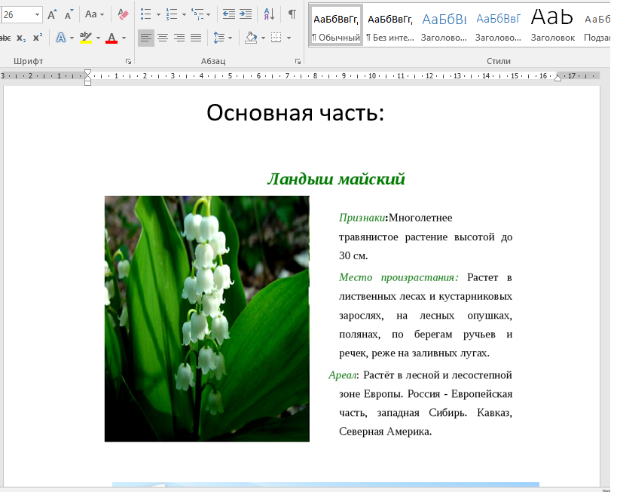
Task: Sort text alphabetically
Action: click(269, 14)
